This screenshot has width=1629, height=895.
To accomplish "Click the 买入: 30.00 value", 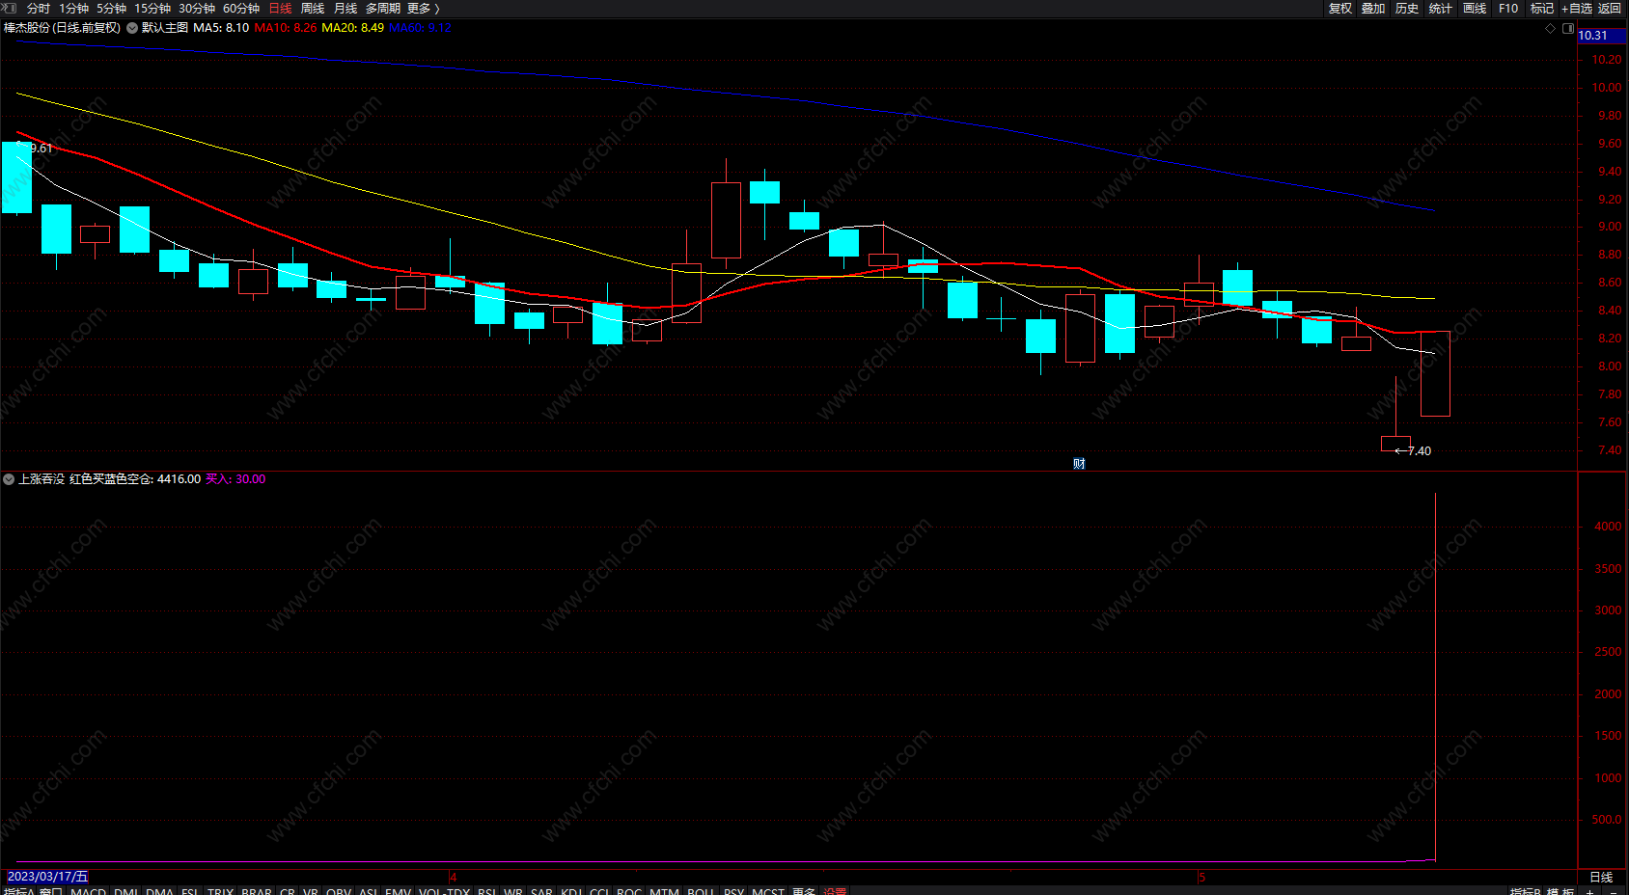I will coord(235,479).
